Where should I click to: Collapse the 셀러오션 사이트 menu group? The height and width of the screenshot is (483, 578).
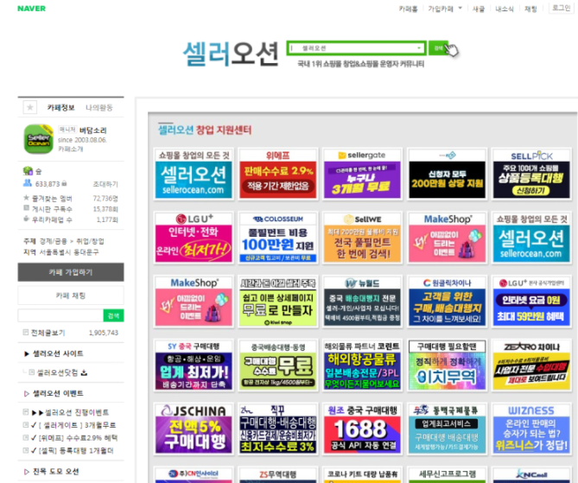click(58, 353)
